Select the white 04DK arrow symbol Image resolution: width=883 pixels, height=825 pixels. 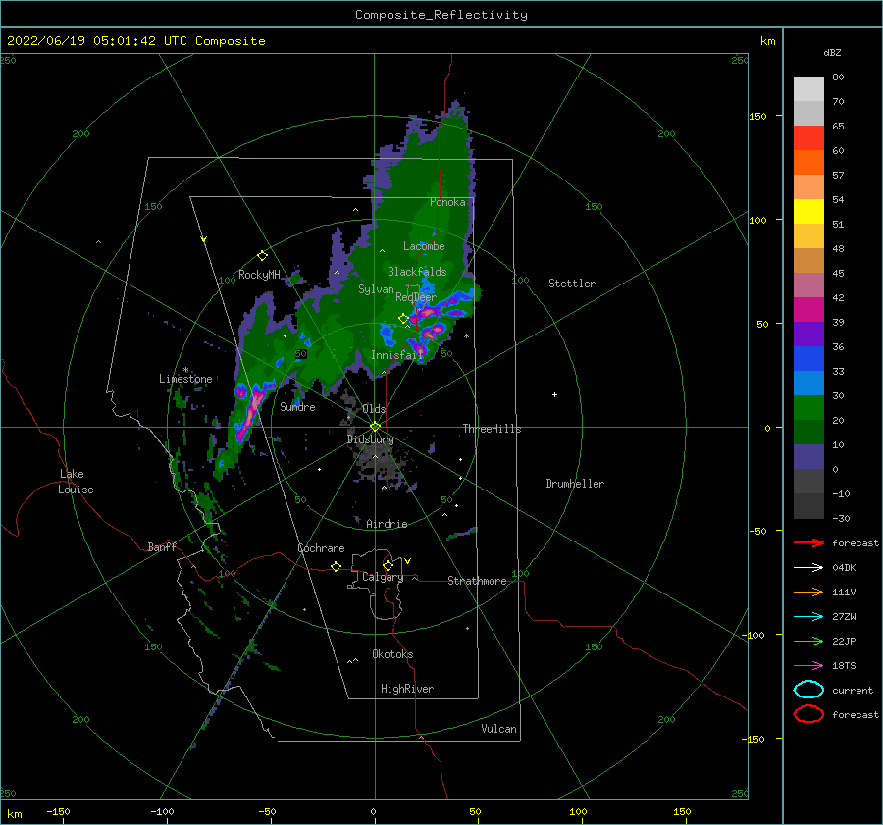click(x=808, y=567)
